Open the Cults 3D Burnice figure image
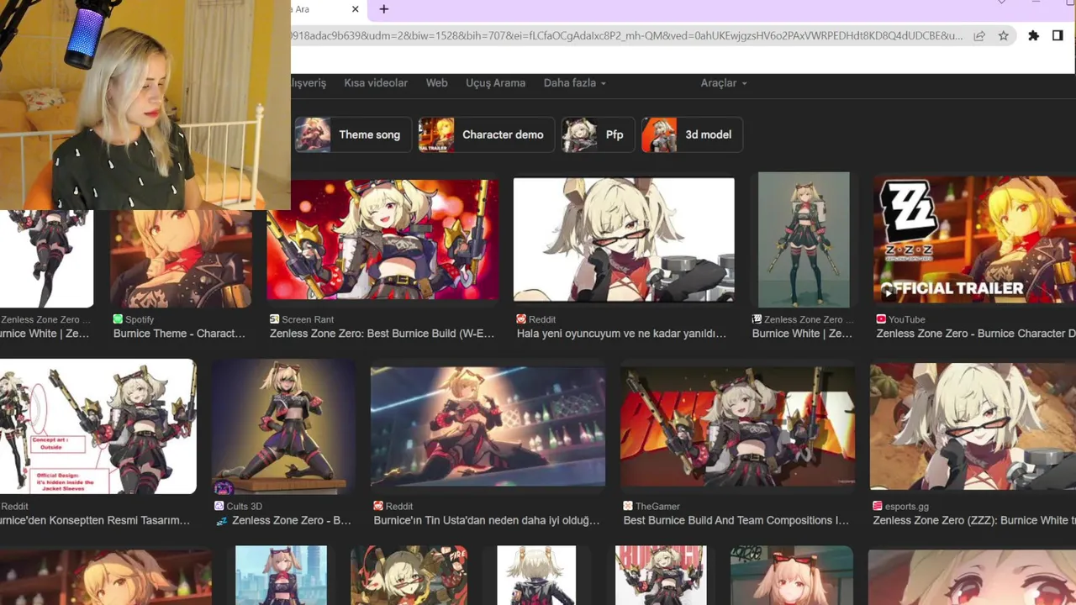The height and width of the screenshot is (605, 1076). (x=284, y=427)
